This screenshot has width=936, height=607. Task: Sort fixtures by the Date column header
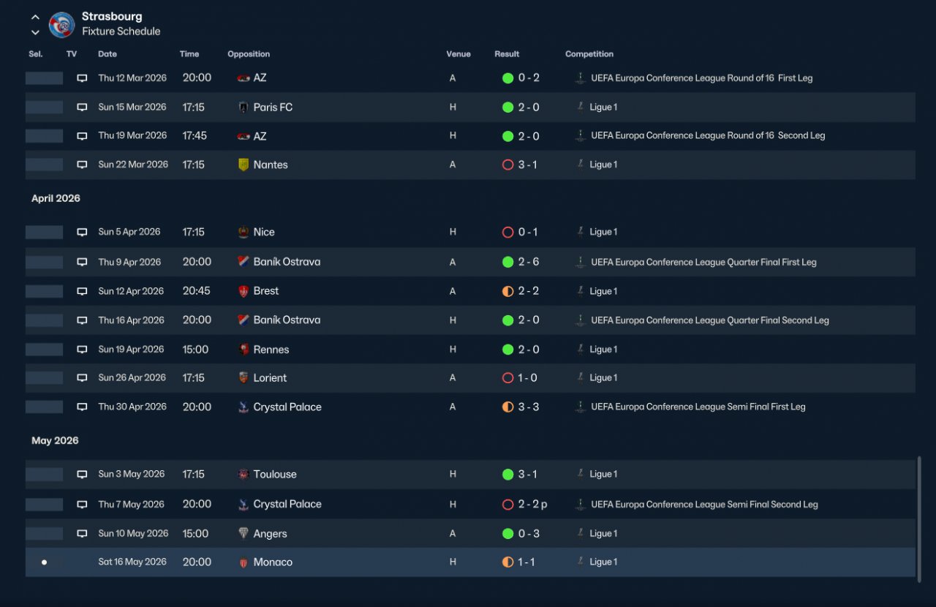107,54
